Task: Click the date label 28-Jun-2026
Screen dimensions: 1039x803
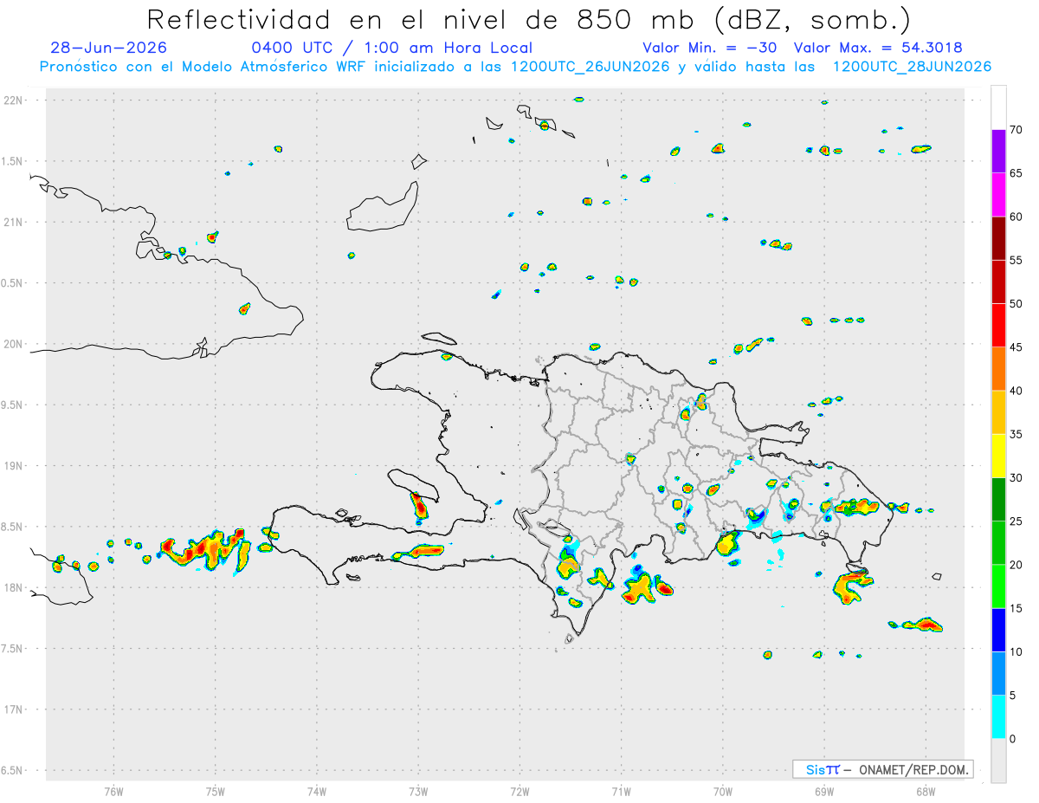Action: click(x=109, y=48)
